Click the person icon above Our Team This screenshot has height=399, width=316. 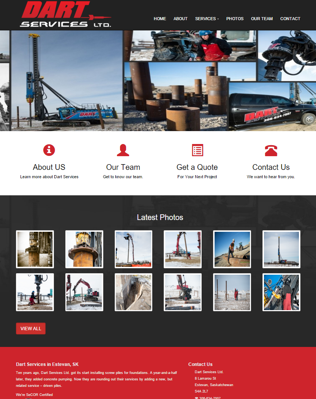click(x=123, y=150)
